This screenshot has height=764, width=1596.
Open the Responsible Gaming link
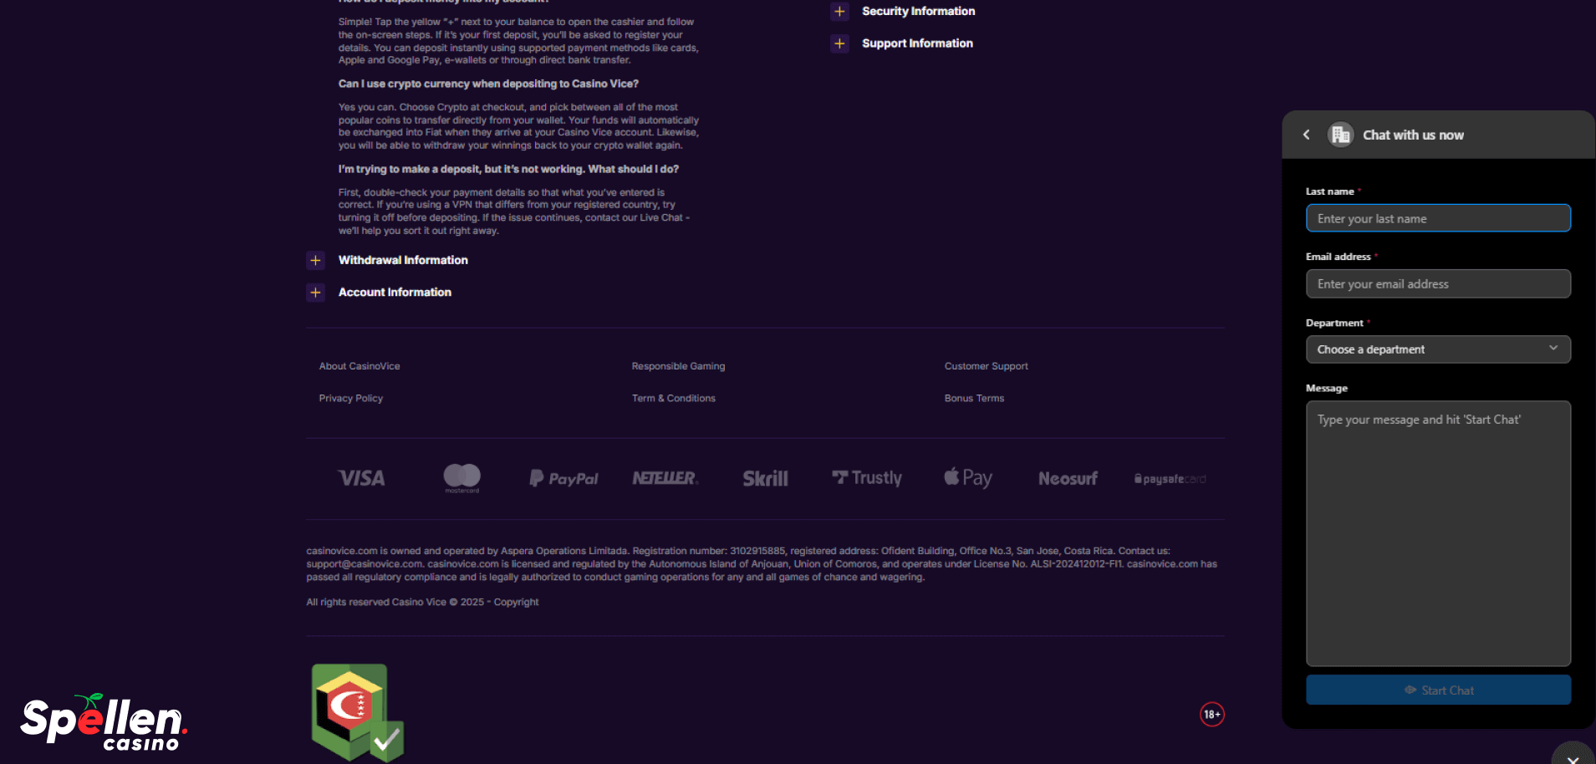[678, 366]
